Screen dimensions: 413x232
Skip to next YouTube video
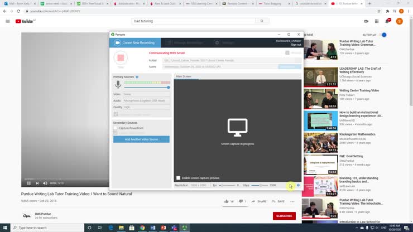pos(38,183)
